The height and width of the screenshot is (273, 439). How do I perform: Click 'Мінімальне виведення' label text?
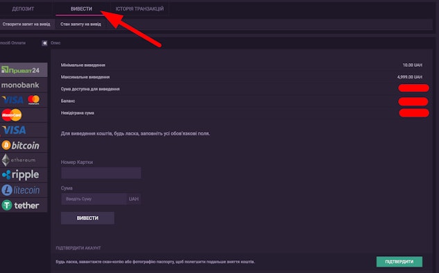83,65
